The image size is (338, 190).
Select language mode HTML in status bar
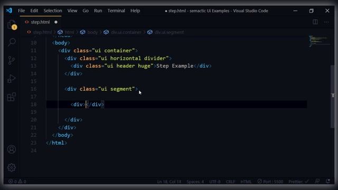pyautogui.click(x=246, y=182)
